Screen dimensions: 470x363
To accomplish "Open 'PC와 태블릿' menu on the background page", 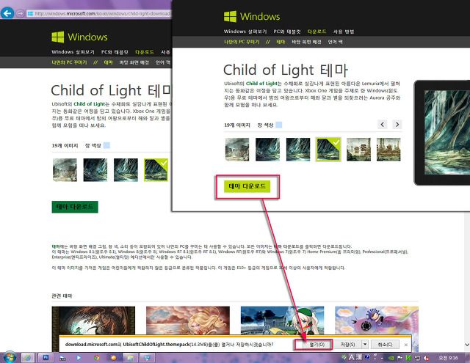I will pyautogui.click(x=115, y=52).
